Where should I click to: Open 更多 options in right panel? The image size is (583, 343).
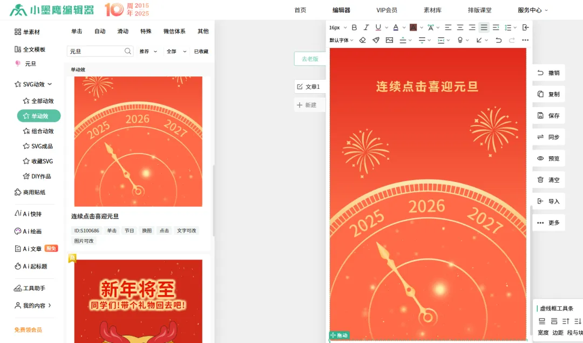pos(549,223)
